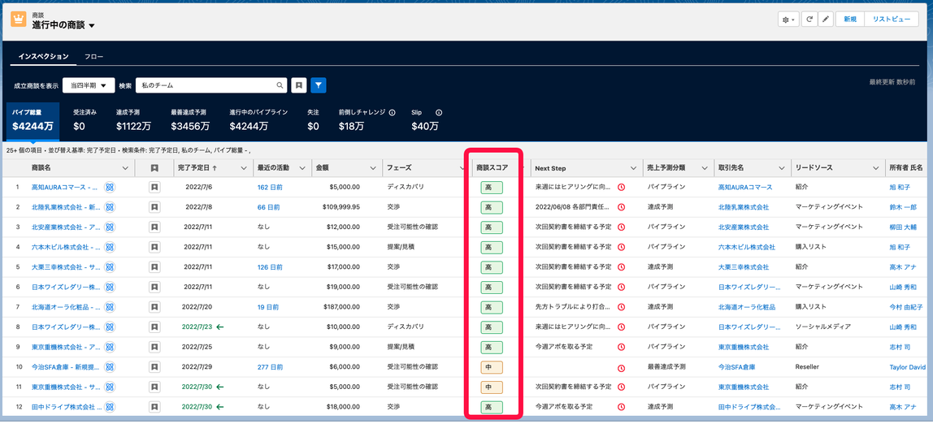Click the red clock icon in 高知AURAコマース row
Screen dimensions: 933x424
click(x=621, y=188)
